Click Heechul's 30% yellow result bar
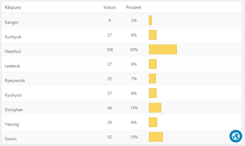The width and height of the screenshot is (245, 146). [163, 49]
